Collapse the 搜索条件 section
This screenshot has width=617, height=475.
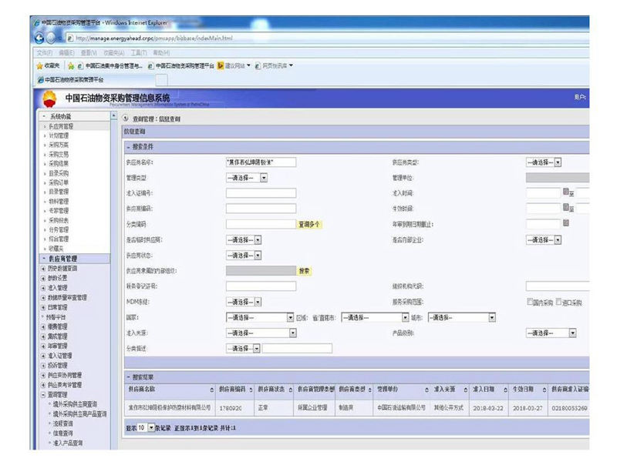128,147
